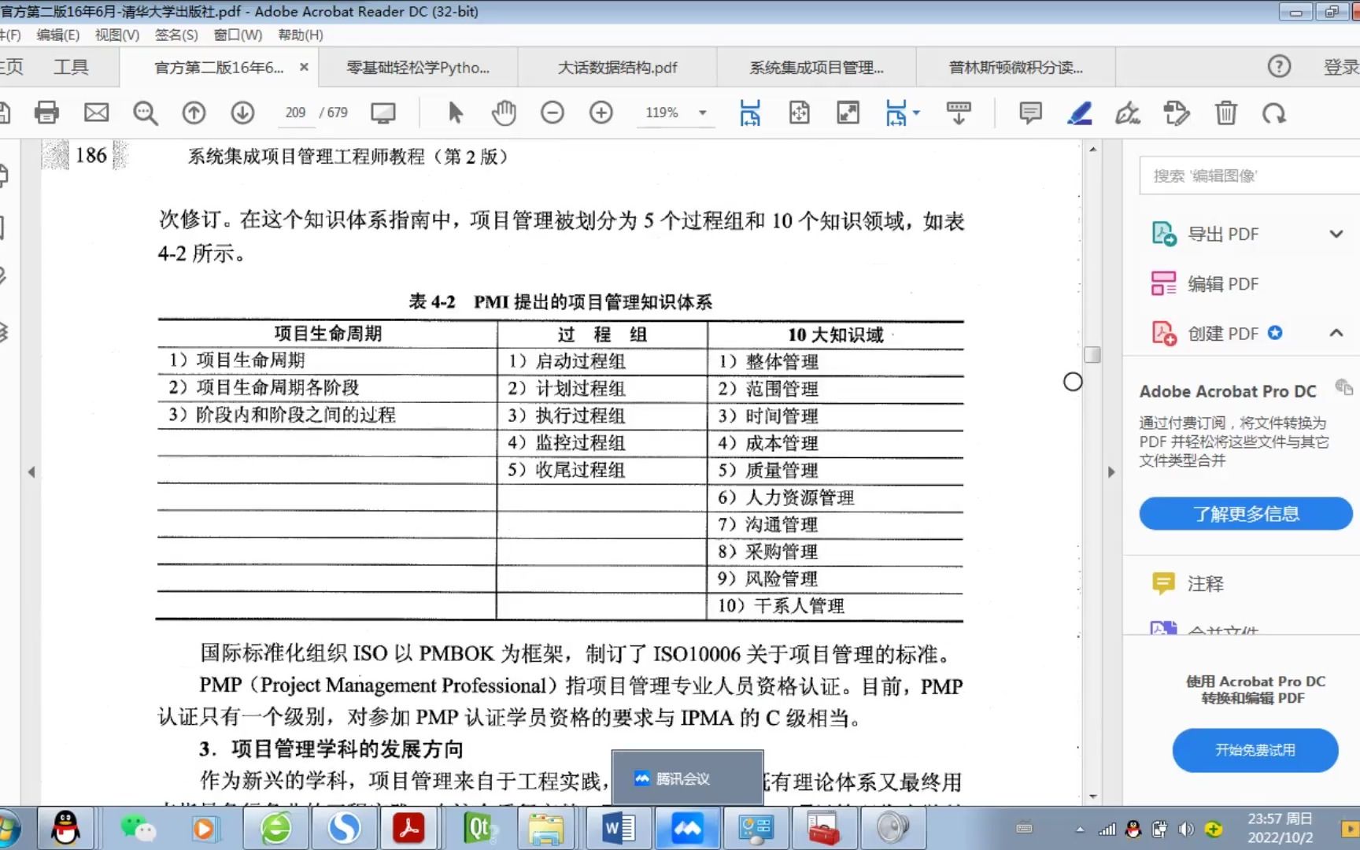
Task: Click the page number input field
Action: pyautogui.click(x=295, y=113)
